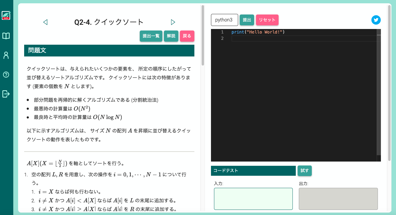The image size is (396, 215).
Task: Go to the previous problem arrow
Action: pyautogui.click(x=46, y=22)
